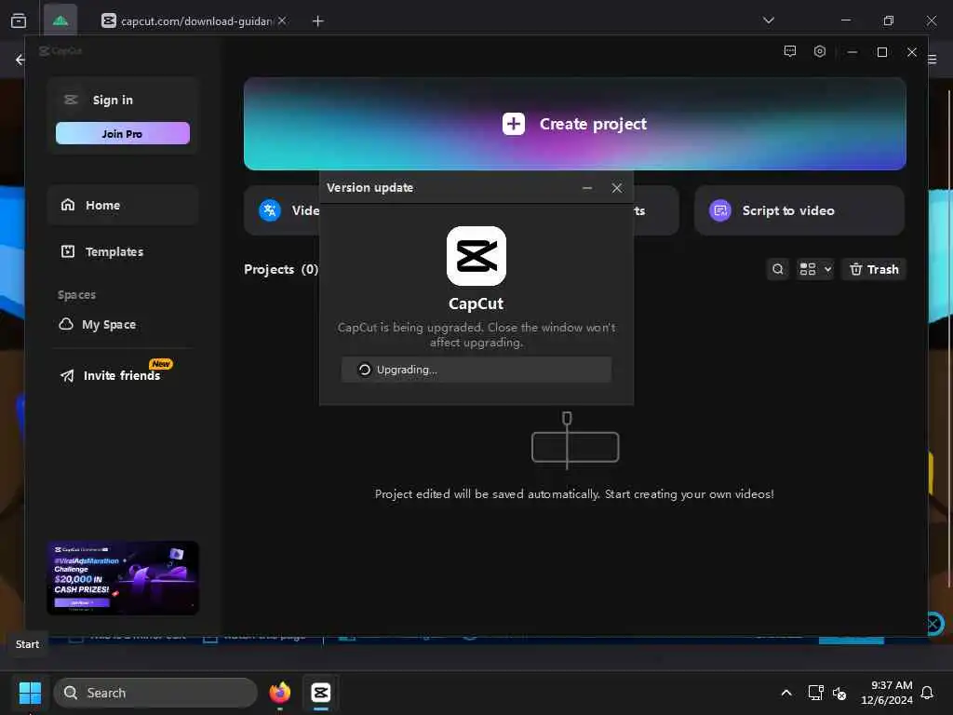Image resolution: width=953 pixels, height=715 pixels.
Task: Click the CapCut taskbar icon
Action: coord(320,693)
